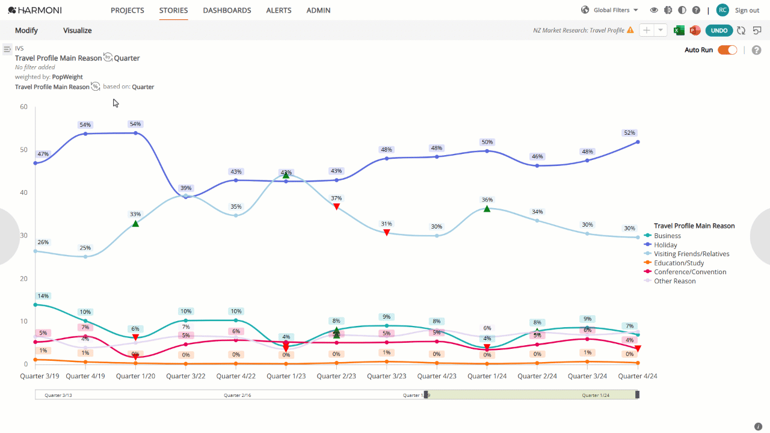Toggle Holiday series in legend
The height and width of the screenshot is (433, 770).
[661, 245]
